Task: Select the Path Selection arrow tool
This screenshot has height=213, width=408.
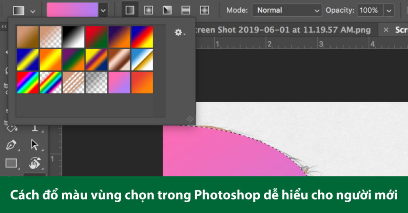Action: [34, 145]
